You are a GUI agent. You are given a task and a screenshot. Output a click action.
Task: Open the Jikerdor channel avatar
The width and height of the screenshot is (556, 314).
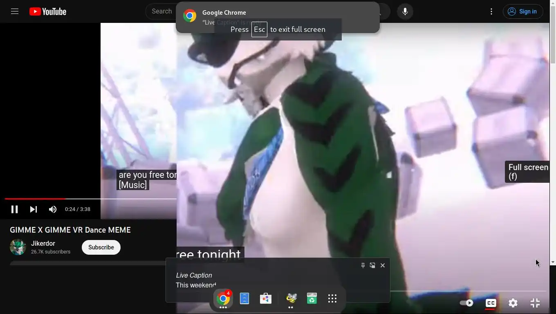[x=18, y=247]
